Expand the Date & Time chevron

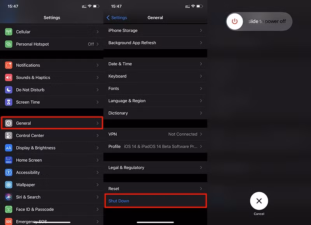tap(201, 64)
